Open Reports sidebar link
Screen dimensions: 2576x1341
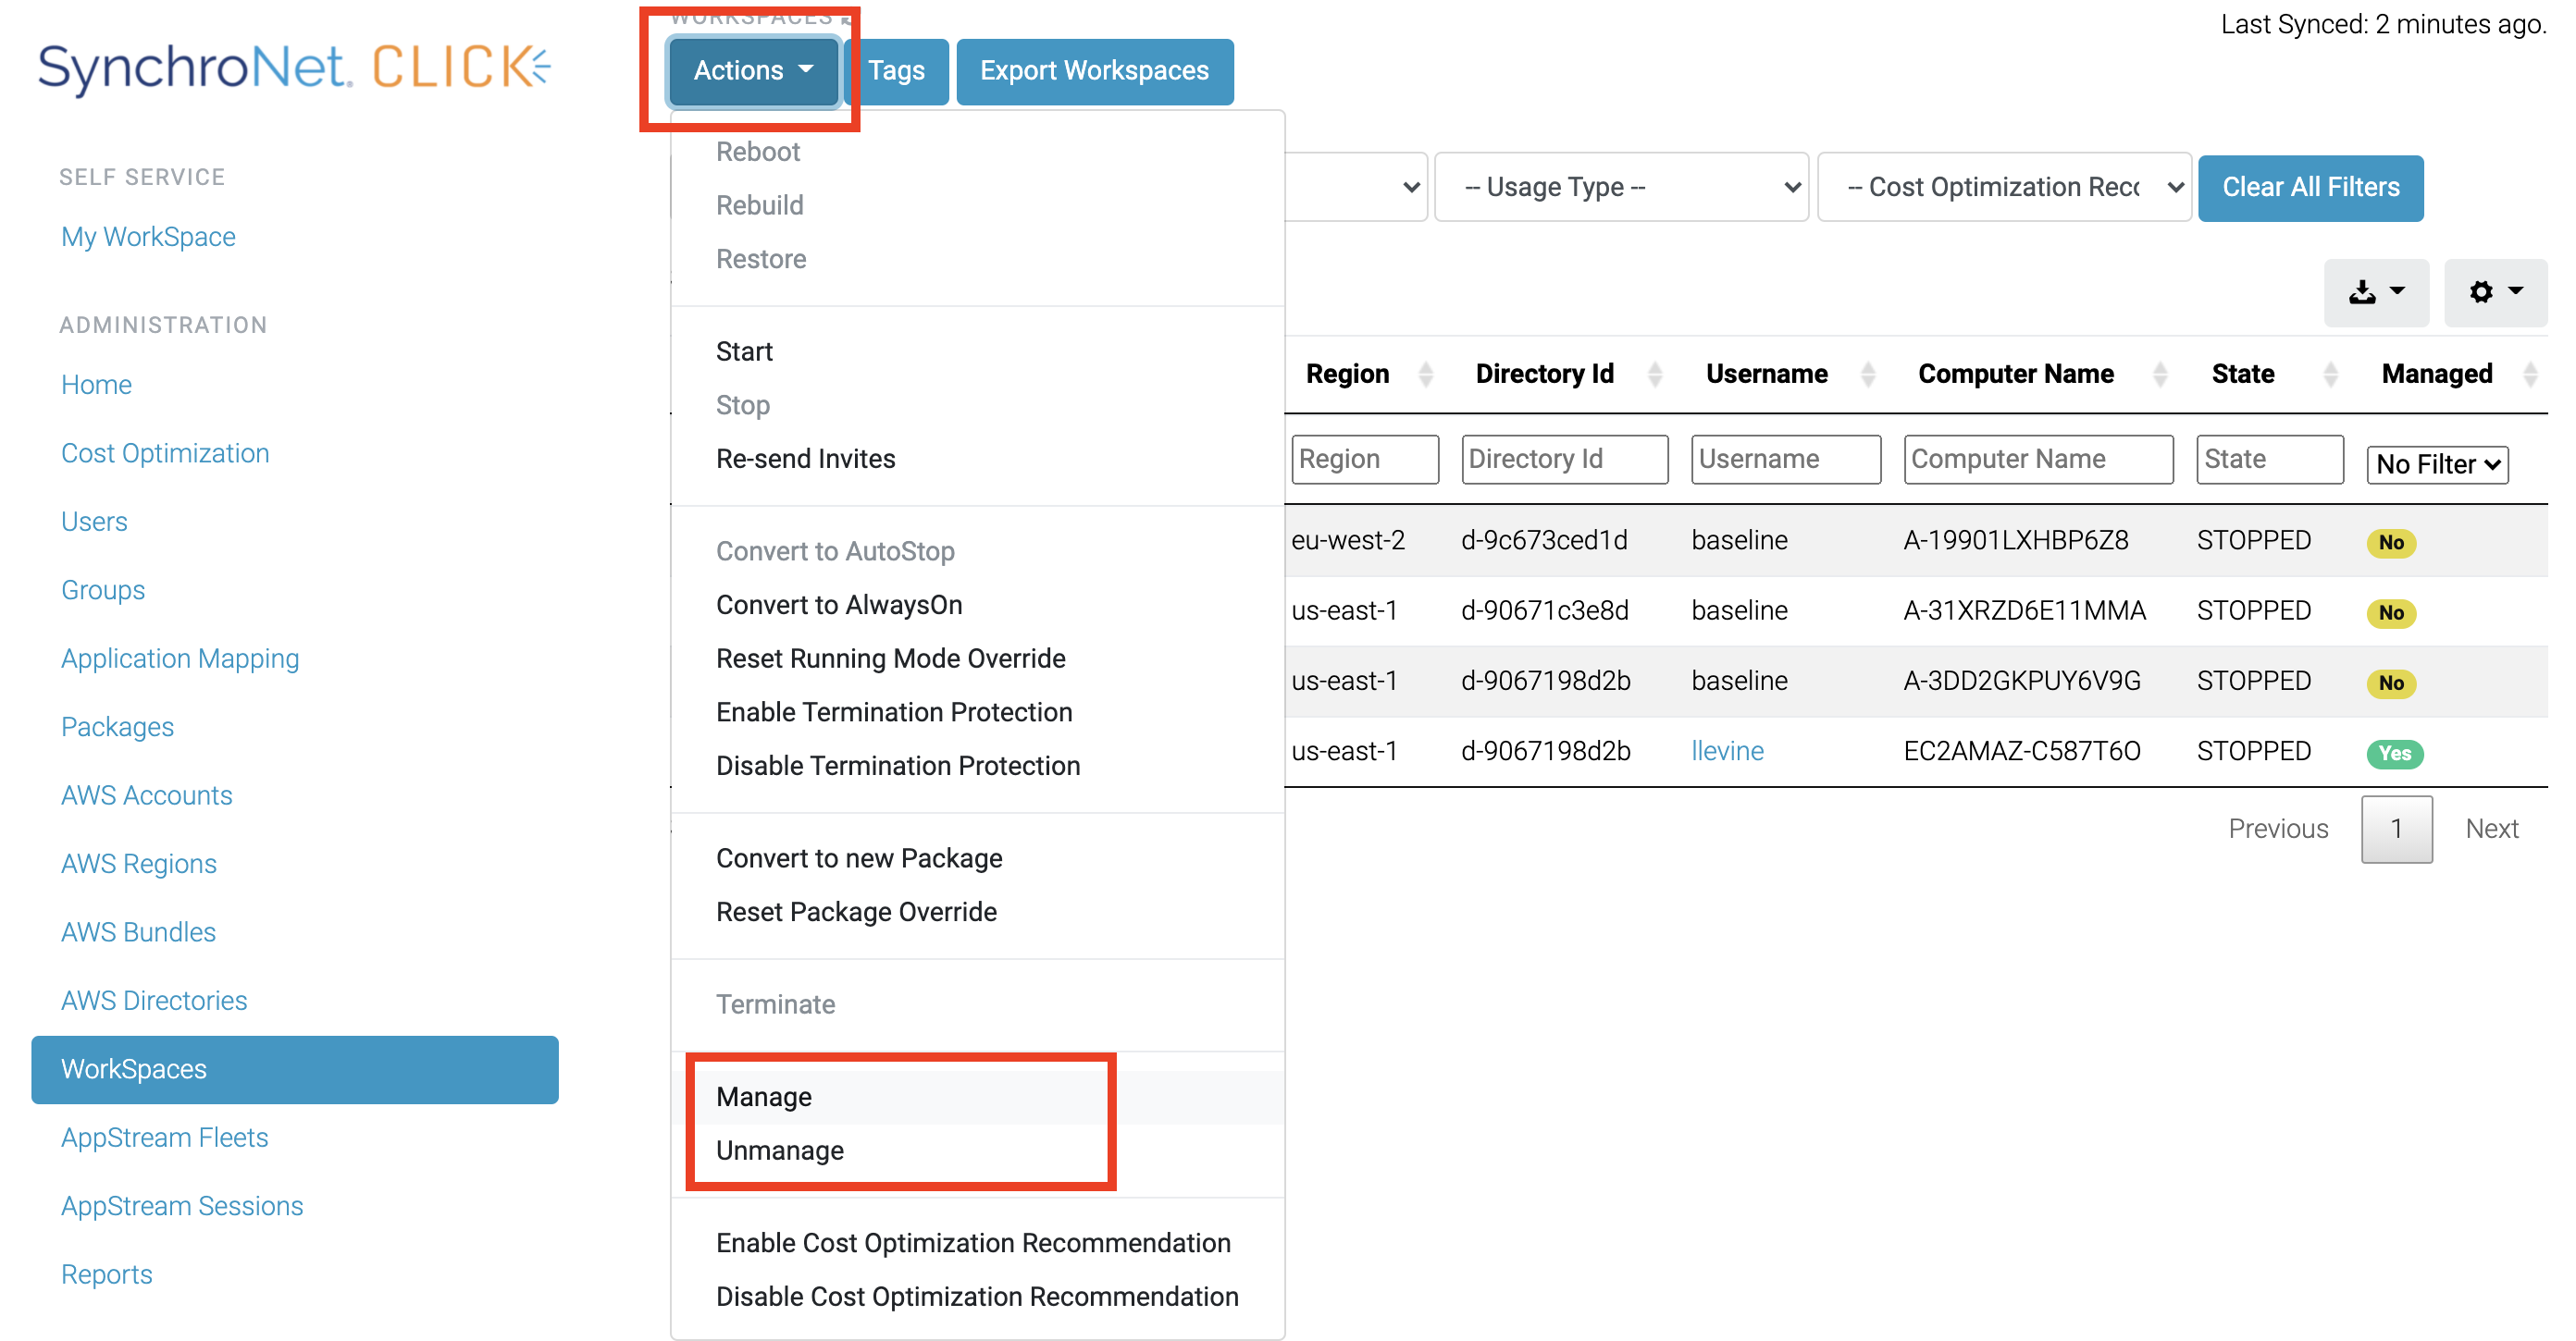pos(106,1274)
